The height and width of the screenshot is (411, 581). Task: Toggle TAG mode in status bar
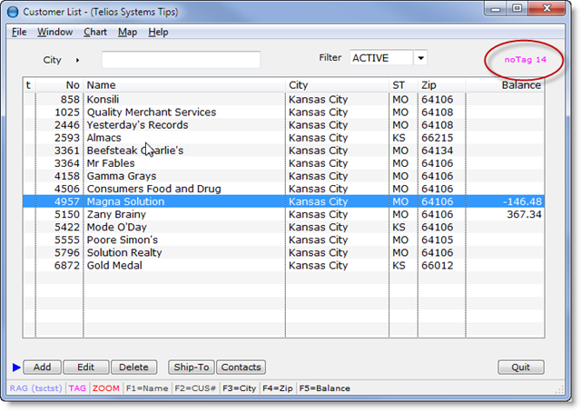click(x=77, y=388)
